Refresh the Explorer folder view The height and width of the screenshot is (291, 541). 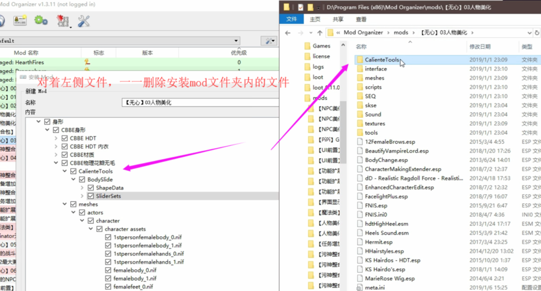coord(538,32)
